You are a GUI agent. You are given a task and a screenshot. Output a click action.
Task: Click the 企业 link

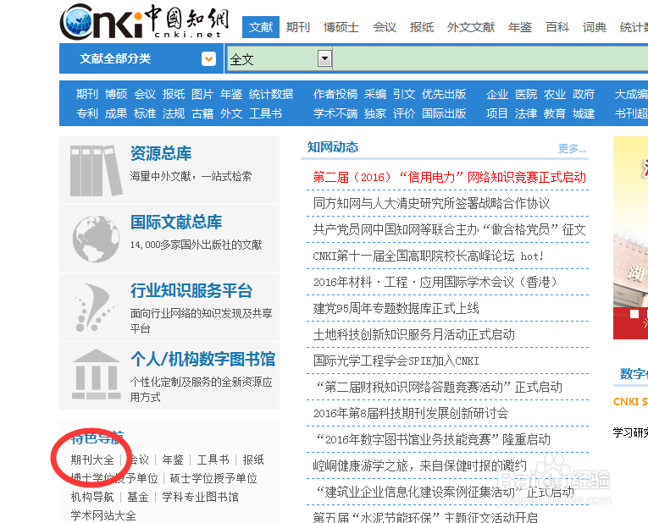(x=497, y=94)
